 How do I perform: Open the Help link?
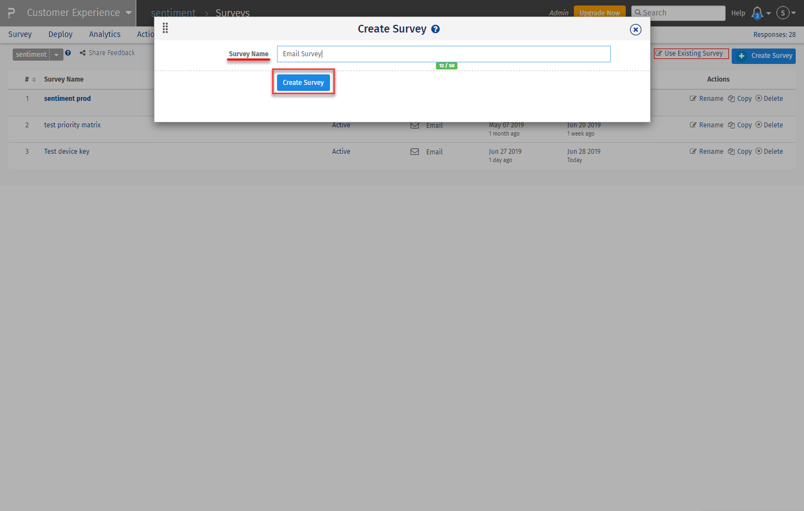738,13
